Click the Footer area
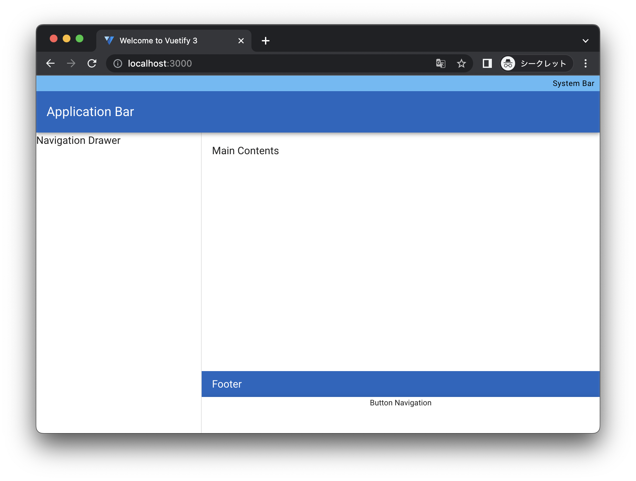636x481 pixels. coord(226,384)
